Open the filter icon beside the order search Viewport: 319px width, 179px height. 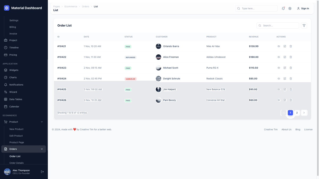tap(304, 25)
